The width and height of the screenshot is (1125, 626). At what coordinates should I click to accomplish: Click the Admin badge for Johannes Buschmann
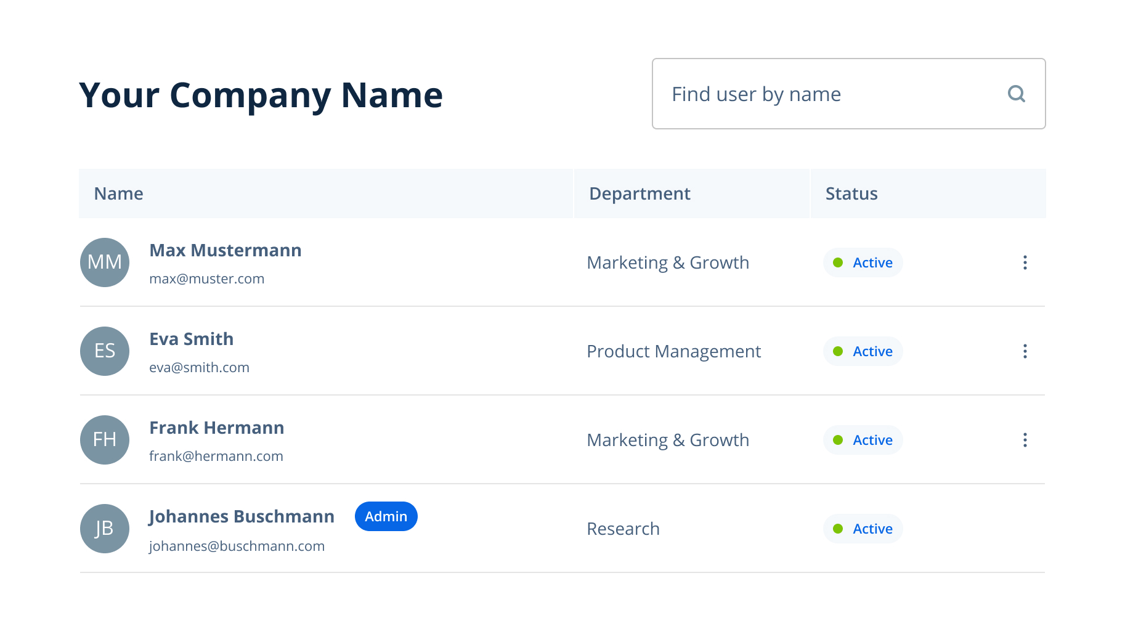pyautogui.click(x=386, y=516)
